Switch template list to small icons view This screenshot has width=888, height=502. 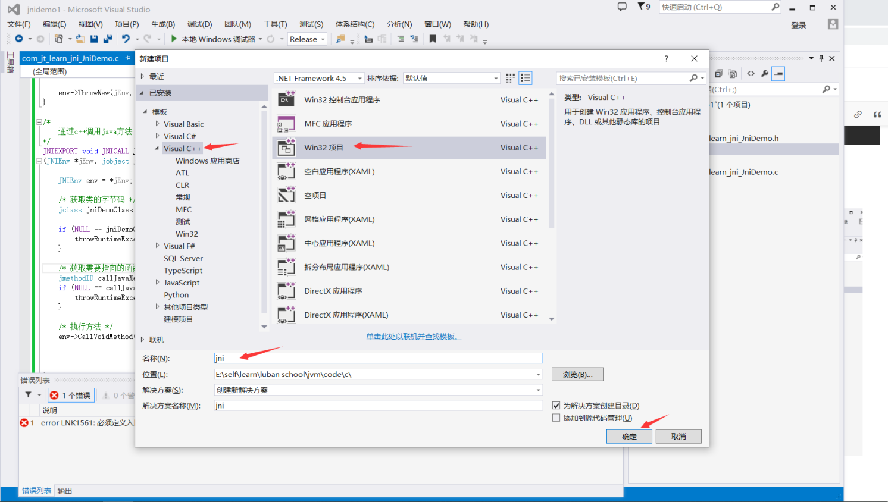510,78
